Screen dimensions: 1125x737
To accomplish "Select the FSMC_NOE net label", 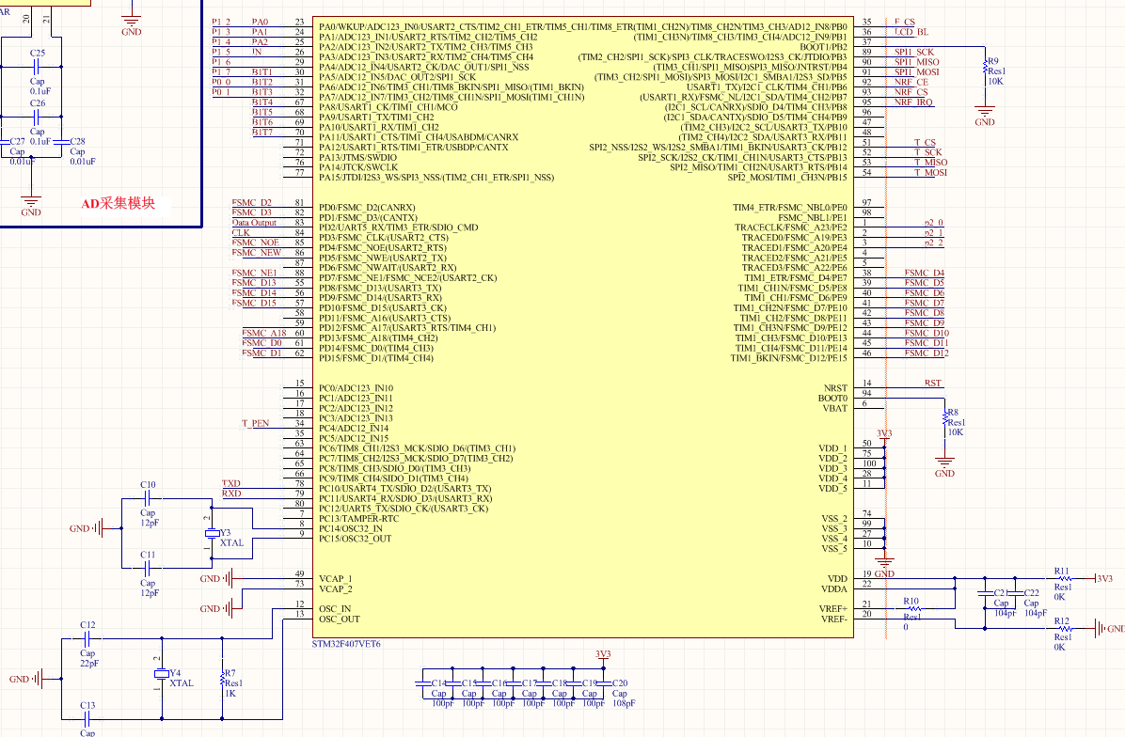I will tap(256, 243).
